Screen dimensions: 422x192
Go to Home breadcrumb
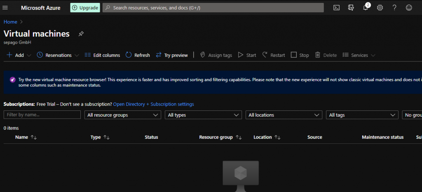10,22
